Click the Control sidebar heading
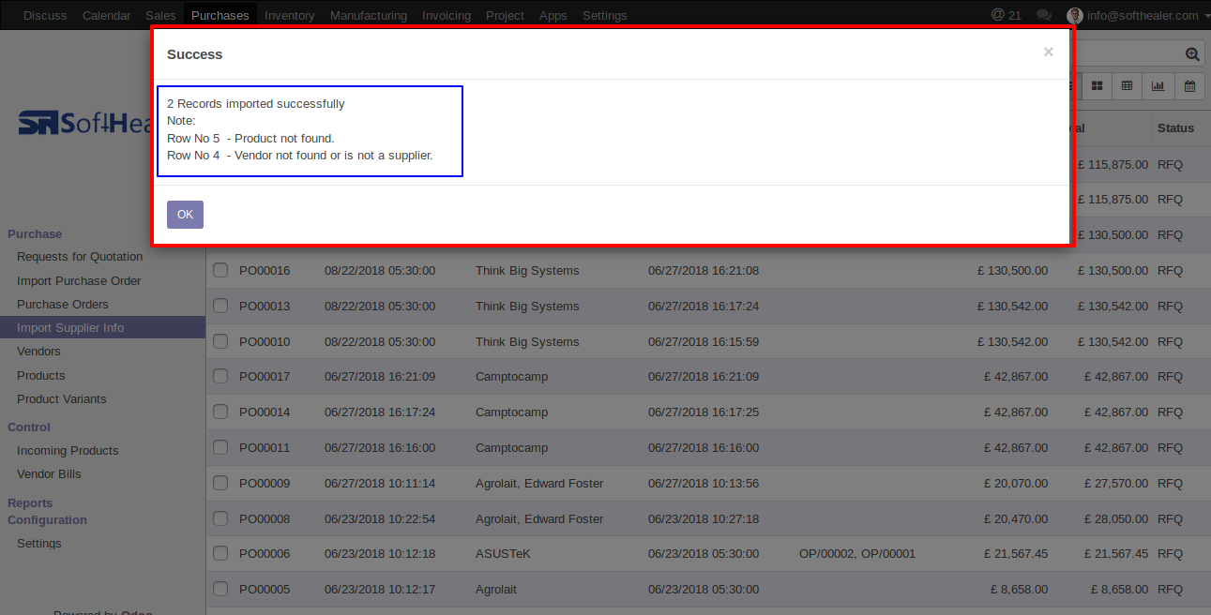Viewport: 1211px width, 615px height. (x=29, y=427)
